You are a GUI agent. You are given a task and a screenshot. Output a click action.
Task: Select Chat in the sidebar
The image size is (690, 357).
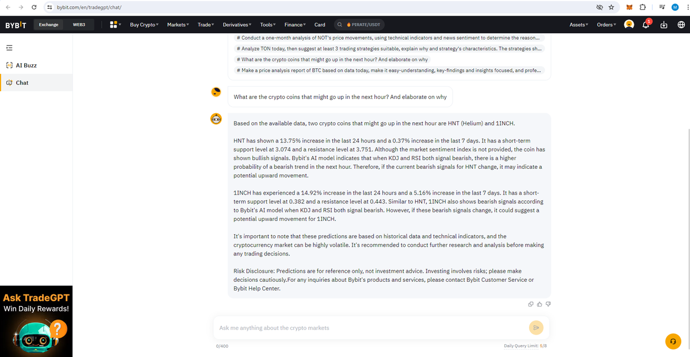coord(36,83)
